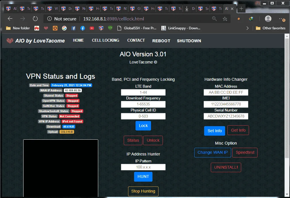Open the Google bookmark icon
This screenshot has height=198, width=290.
64,28
